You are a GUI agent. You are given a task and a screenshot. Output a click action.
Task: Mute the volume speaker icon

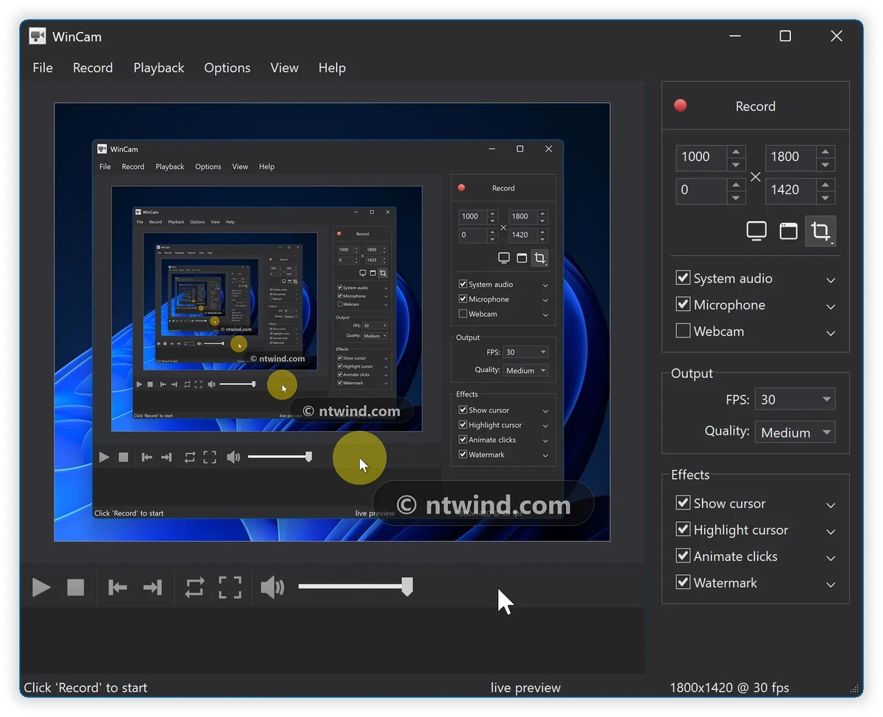pos(272,587)
